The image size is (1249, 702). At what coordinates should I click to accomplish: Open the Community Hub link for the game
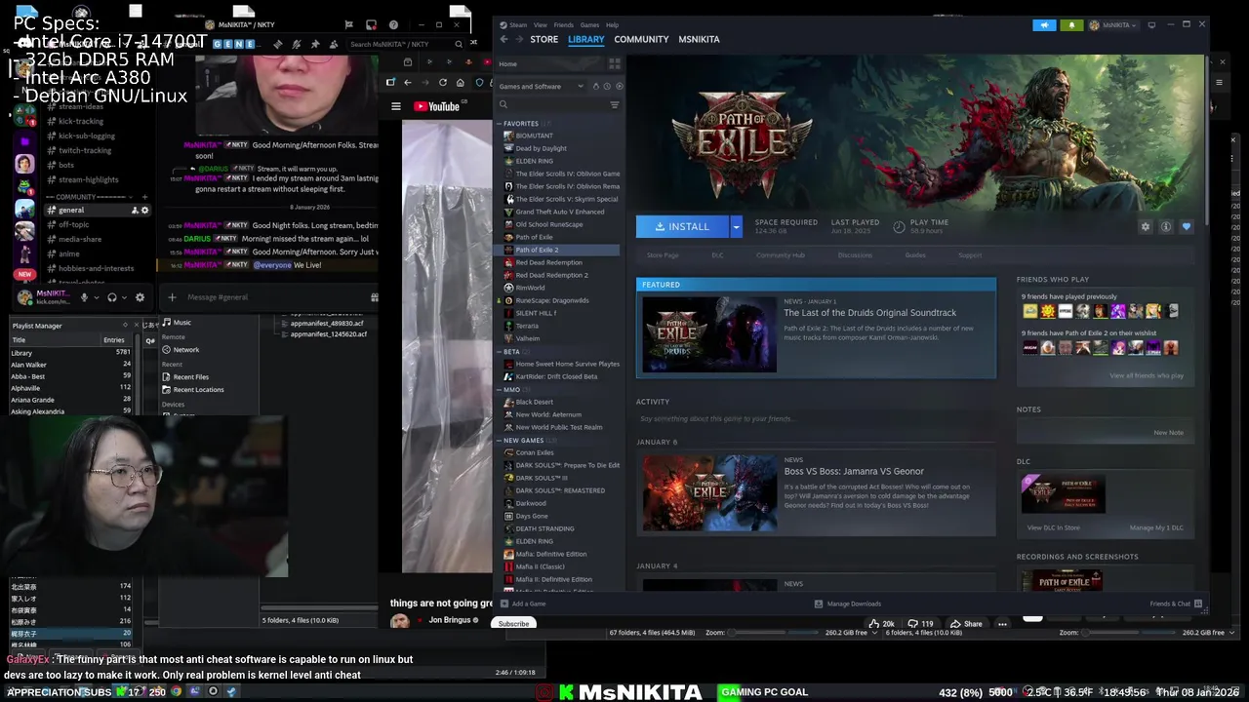click(780, 255)
